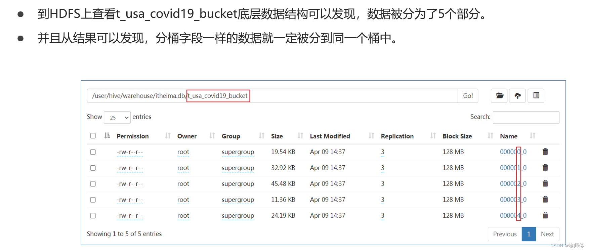Screen dimensions: 589x251
Task: Toggle the select-all header checkbox
Action: 93,136
